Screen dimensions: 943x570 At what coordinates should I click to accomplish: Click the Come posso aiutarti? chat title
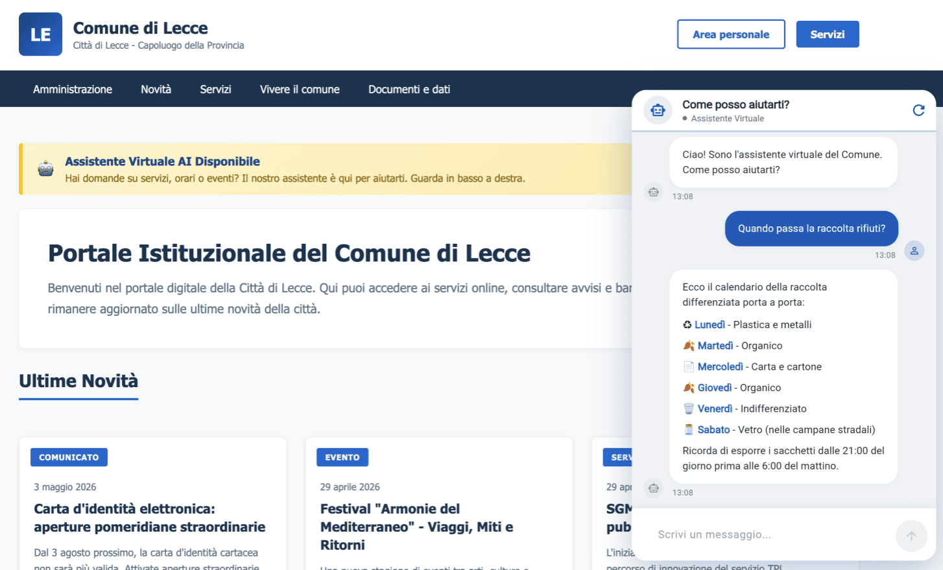pos(735,104)
